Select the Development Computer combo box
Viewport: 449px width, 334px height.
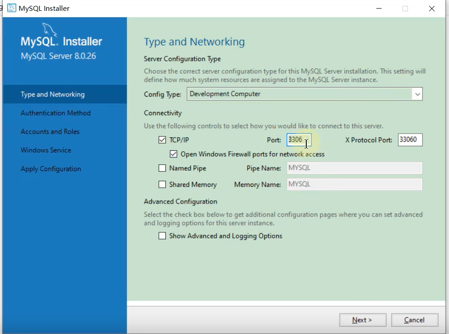(299, 94)
